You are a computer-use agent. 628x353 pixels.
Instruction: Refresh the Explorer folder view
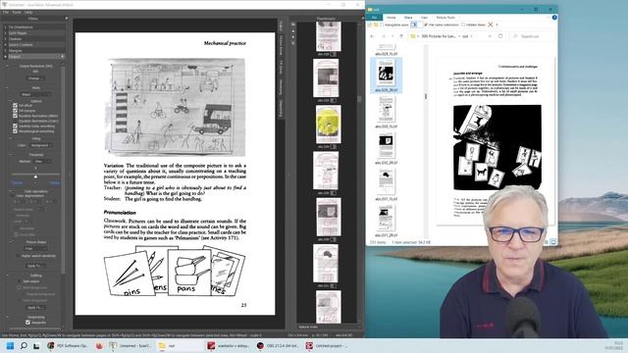point(500,36)
